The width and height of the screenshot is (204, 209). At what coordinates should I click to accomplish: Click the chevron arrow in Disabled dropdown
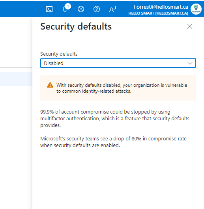pos(190,63)
